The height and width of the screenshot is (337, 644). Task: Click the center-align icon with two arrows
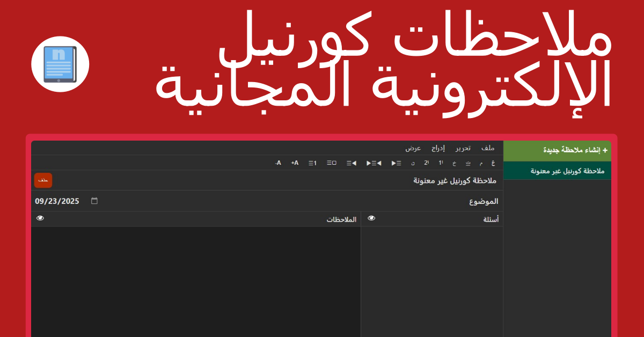pyautogui.click(x=374, y=163)
